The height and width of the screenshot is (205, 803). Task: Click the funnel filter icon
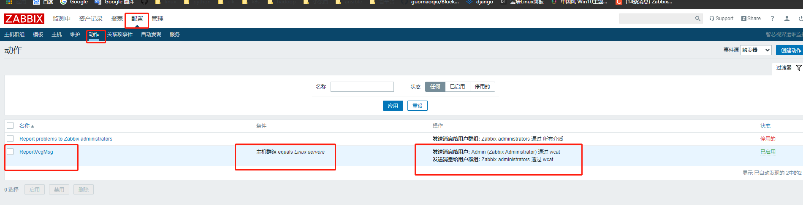click(799, 68)
